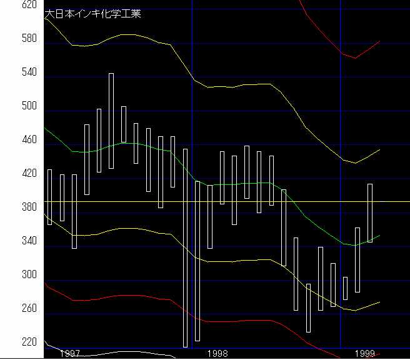The height and width of the screenshot is (360, 410).
Task: Select the last candlestick at far right
Action: click(x=370, y=212)
